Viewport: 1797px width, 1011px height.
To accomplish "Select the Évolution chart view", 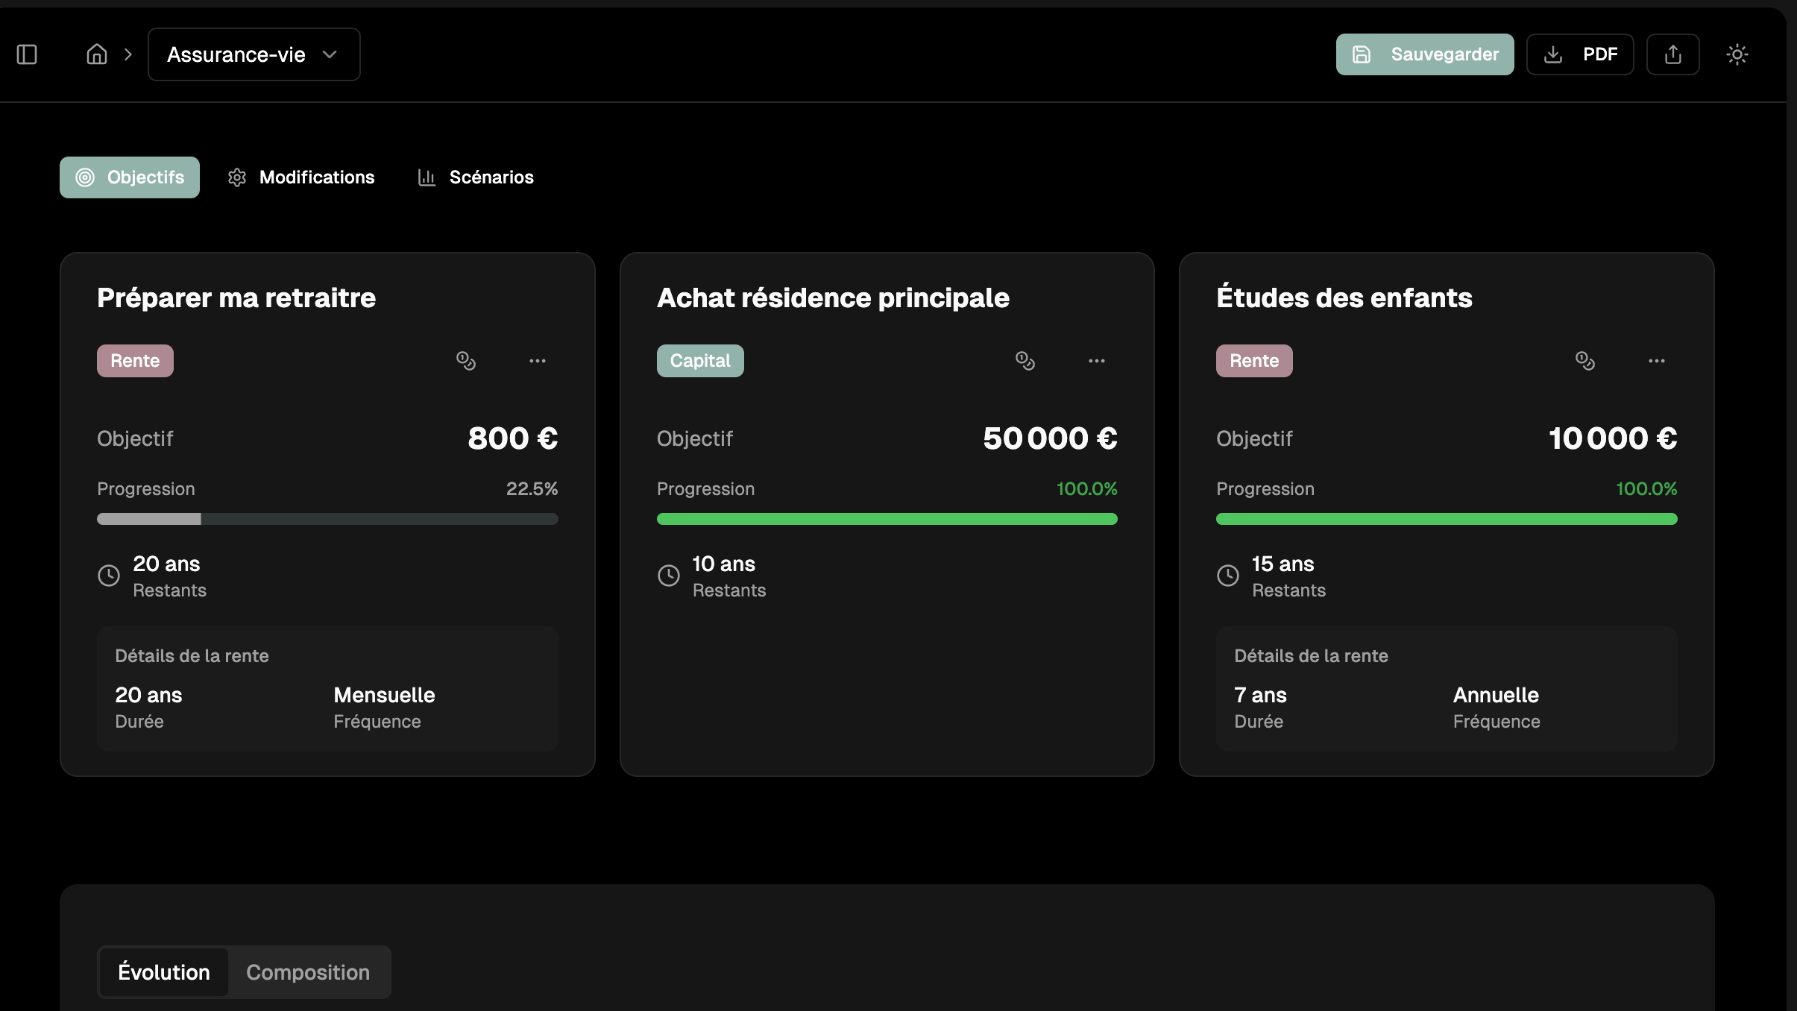I will pos(164,972).
